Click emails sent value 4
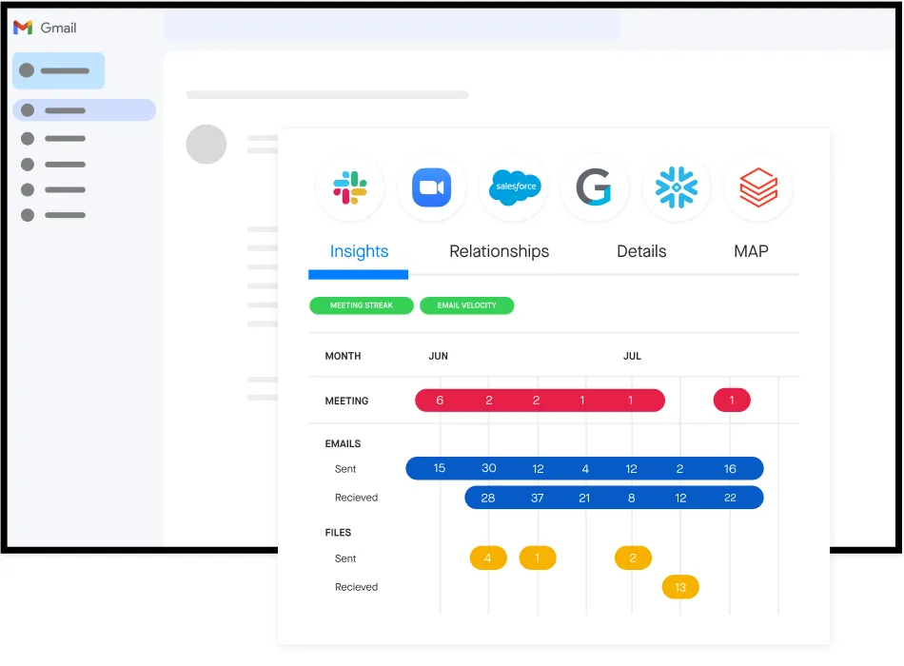The height and width of the screenshot is (666, 904). (x=585, y=469)
